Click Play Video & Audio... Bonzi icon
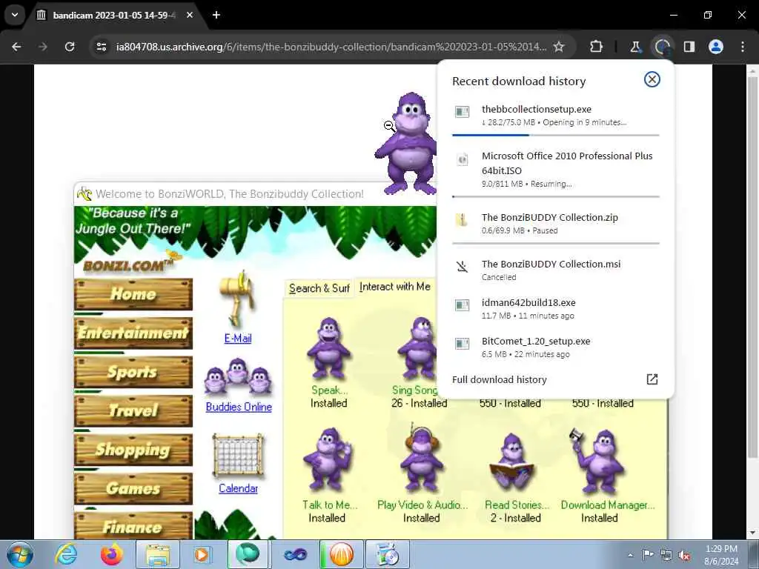Viewport: 759px width, 569px height. click(422, 457)
